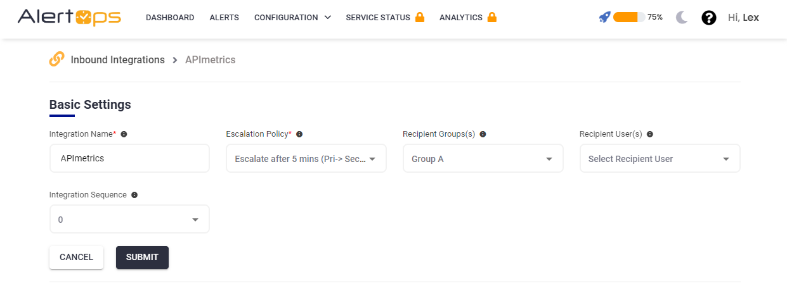Click the 75% onboarding progress bar
The image size is (787, 293).
[x=628, y=17]
